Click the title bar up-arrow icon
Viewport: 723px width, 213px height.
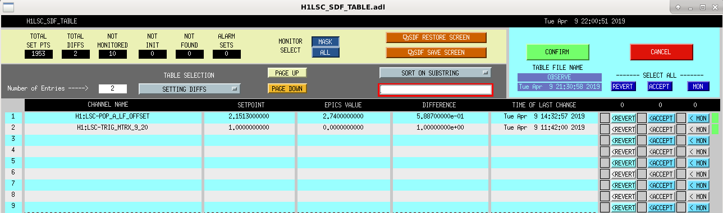point(679,7)
